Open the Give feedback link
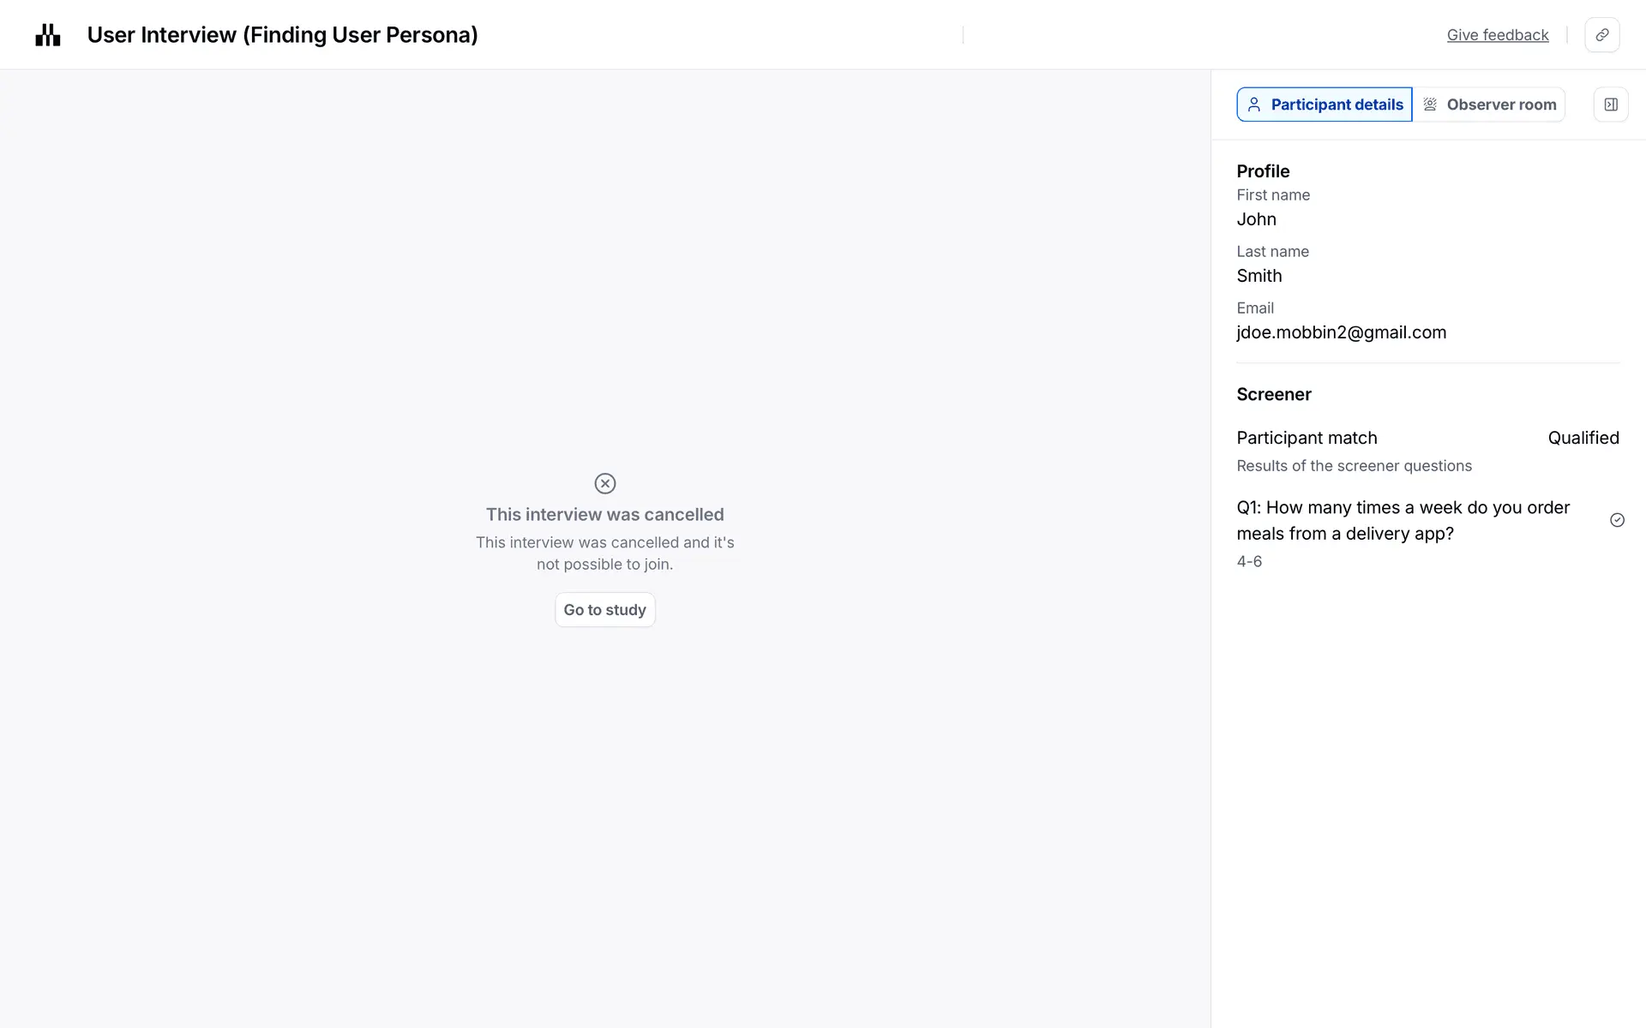 click(1498, 35)
